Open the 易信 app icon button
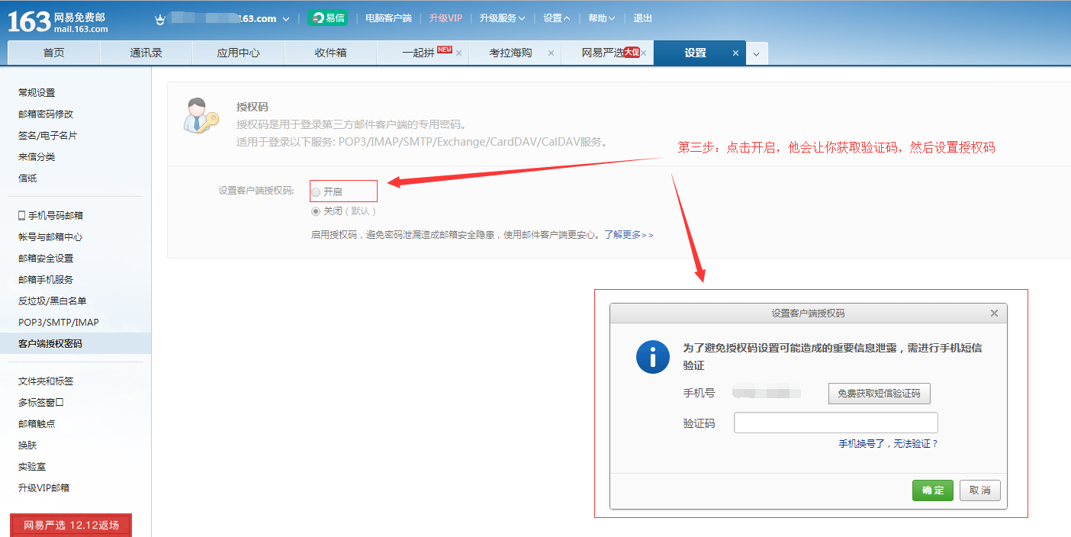The height and width of the screenshot is (537, 1071). coord(327,18)
